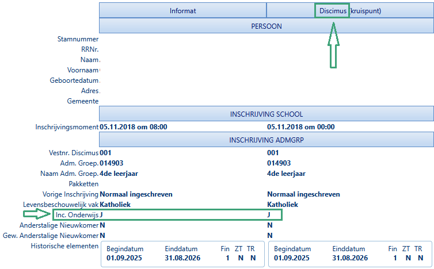Select the Discimus (kruispunt) column header

tap(351, 11)
